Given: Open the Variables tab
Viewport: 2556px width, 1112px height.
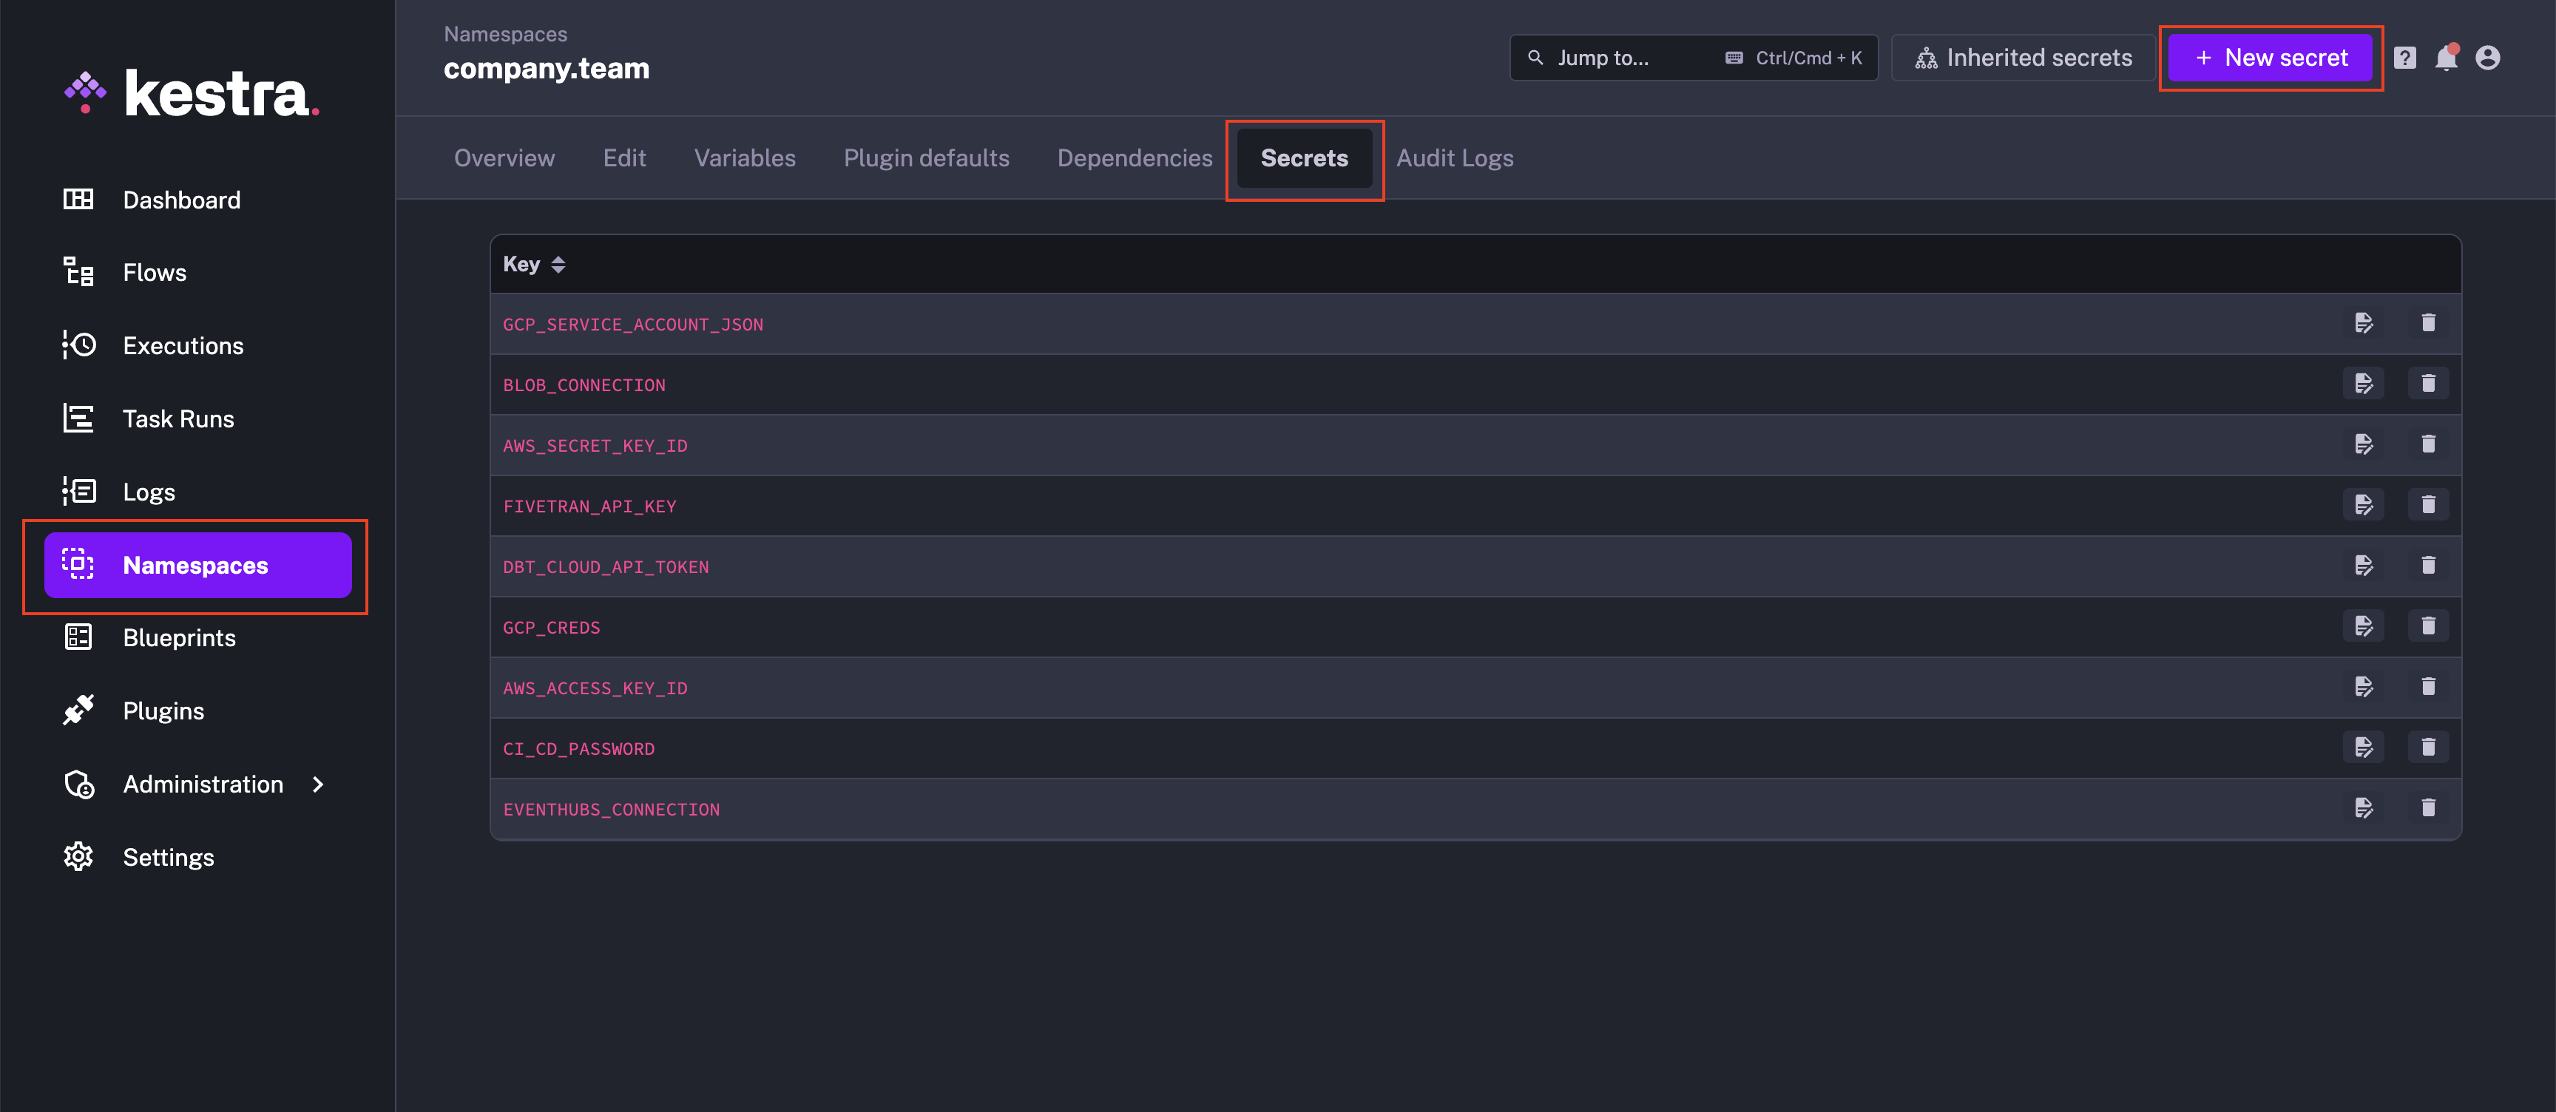Looking at the screenshot, I should click(x=744, y=159).
